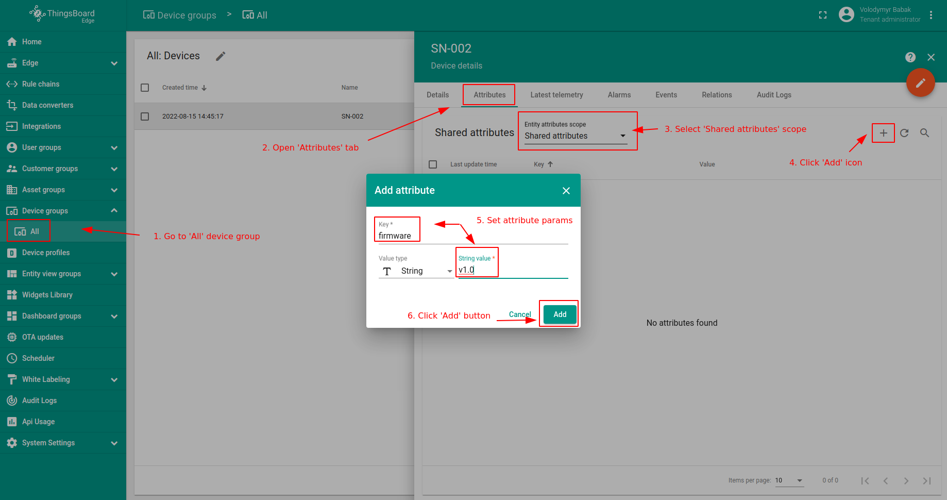This screenshot has height=500, width=947.
Task: Open the help icon in device details
Action: point(910,57)
